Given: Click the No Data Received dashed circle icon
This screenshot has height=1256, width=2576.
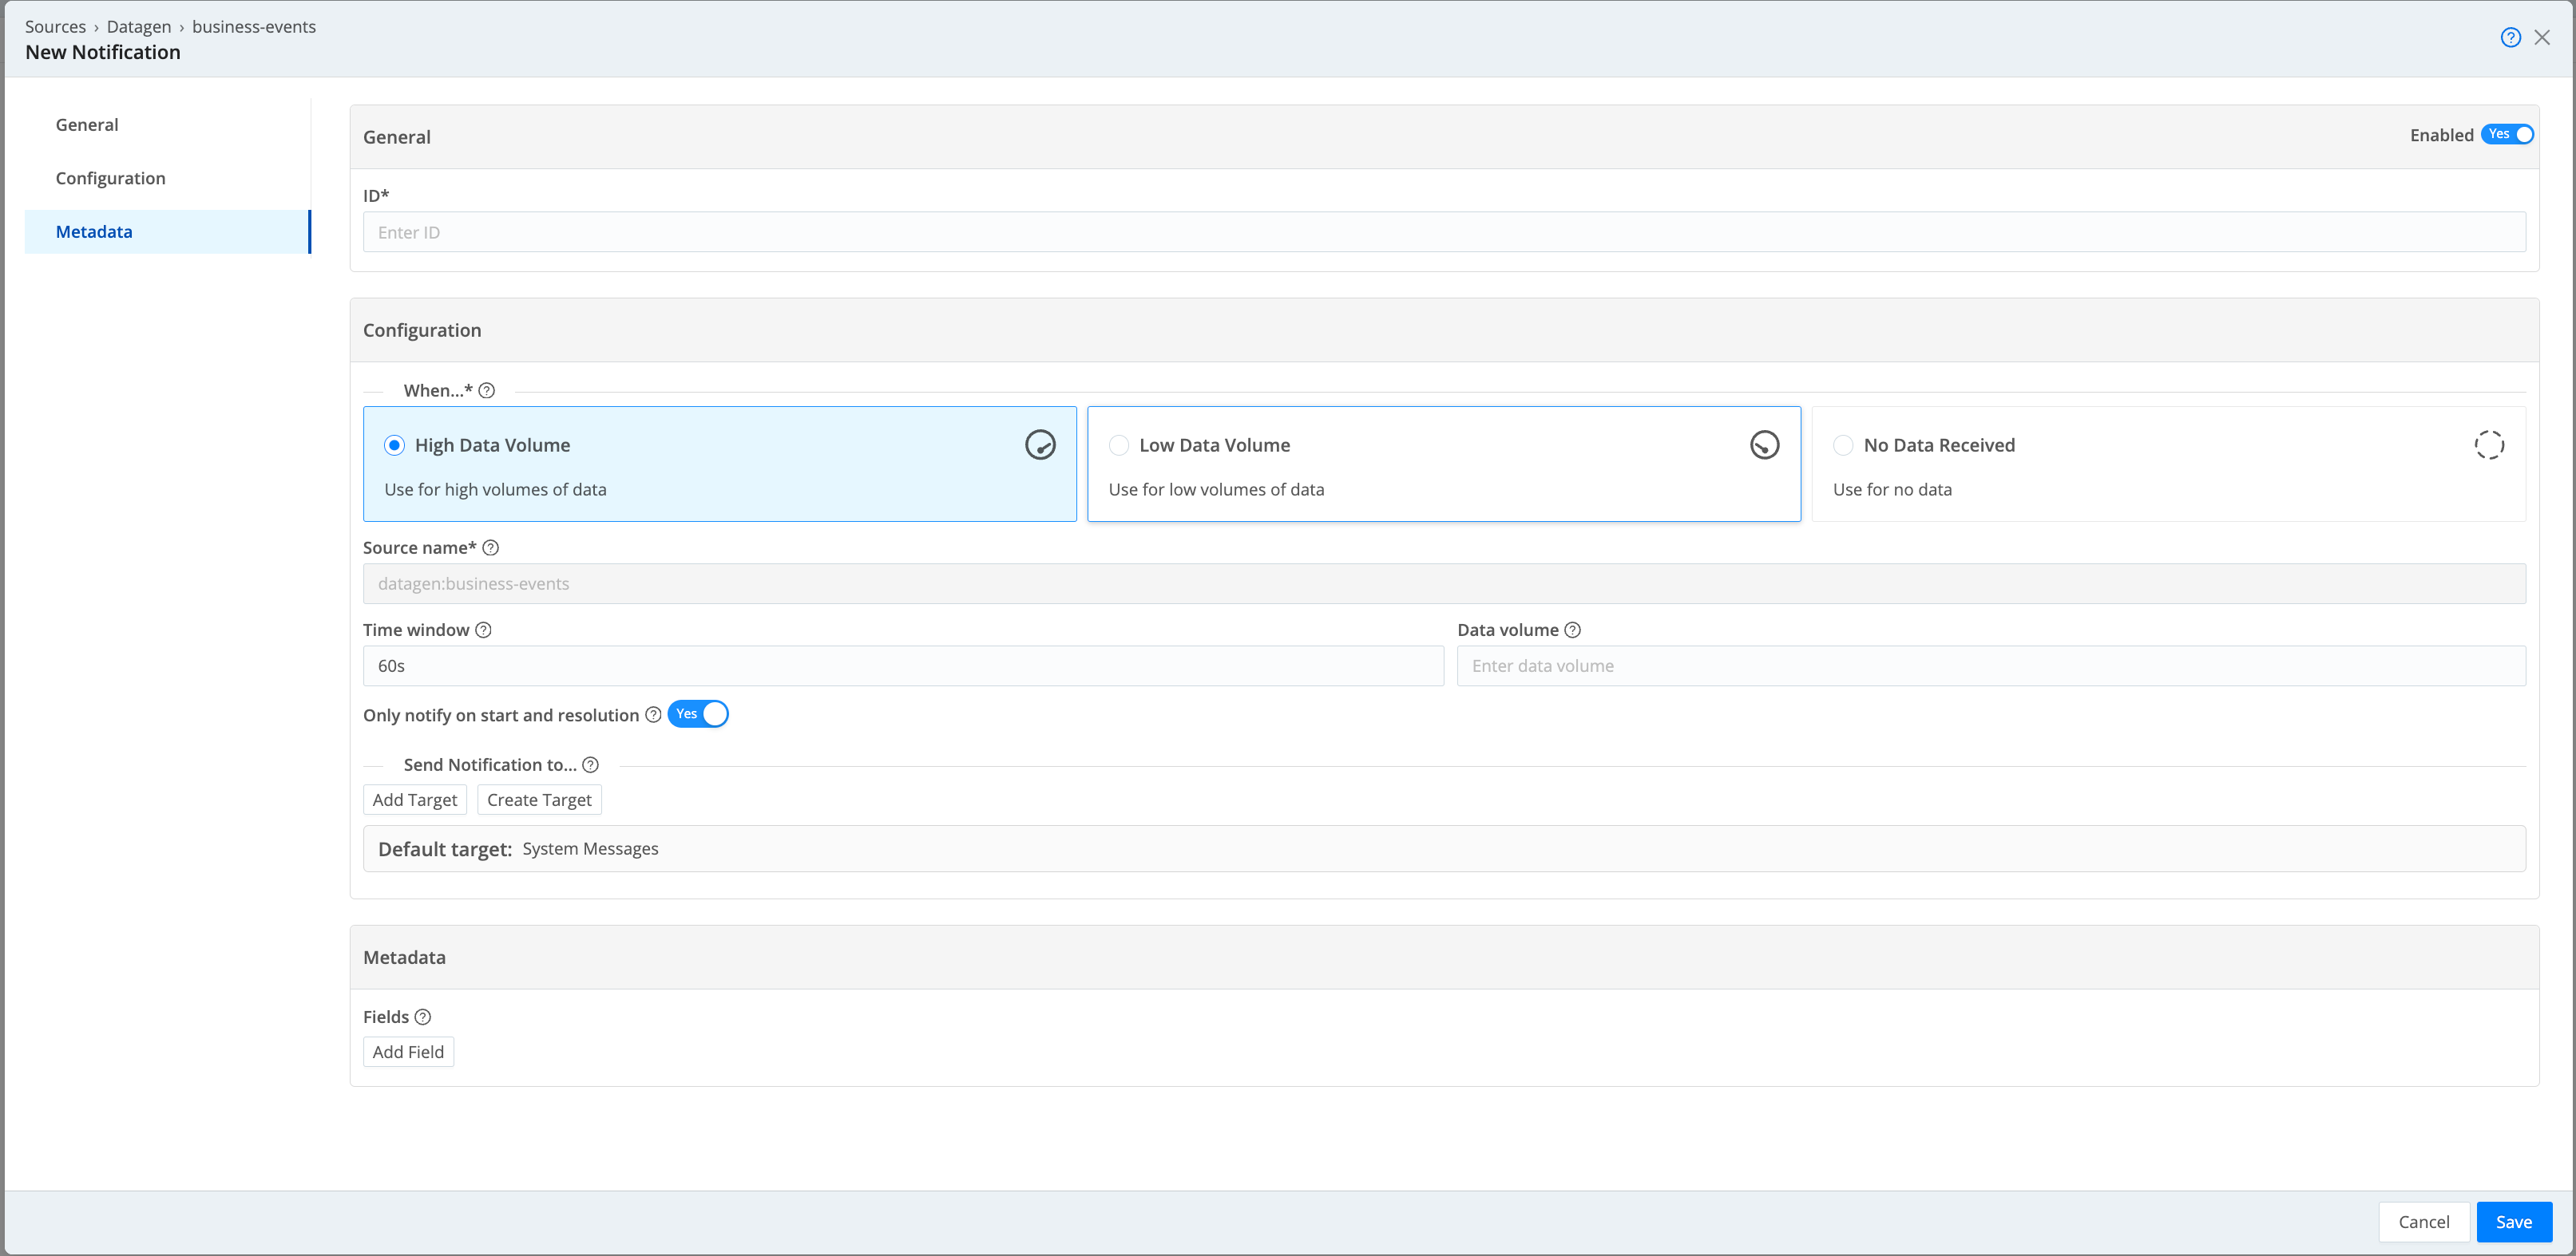Looking at the screenshot, I should (2491, 445).
